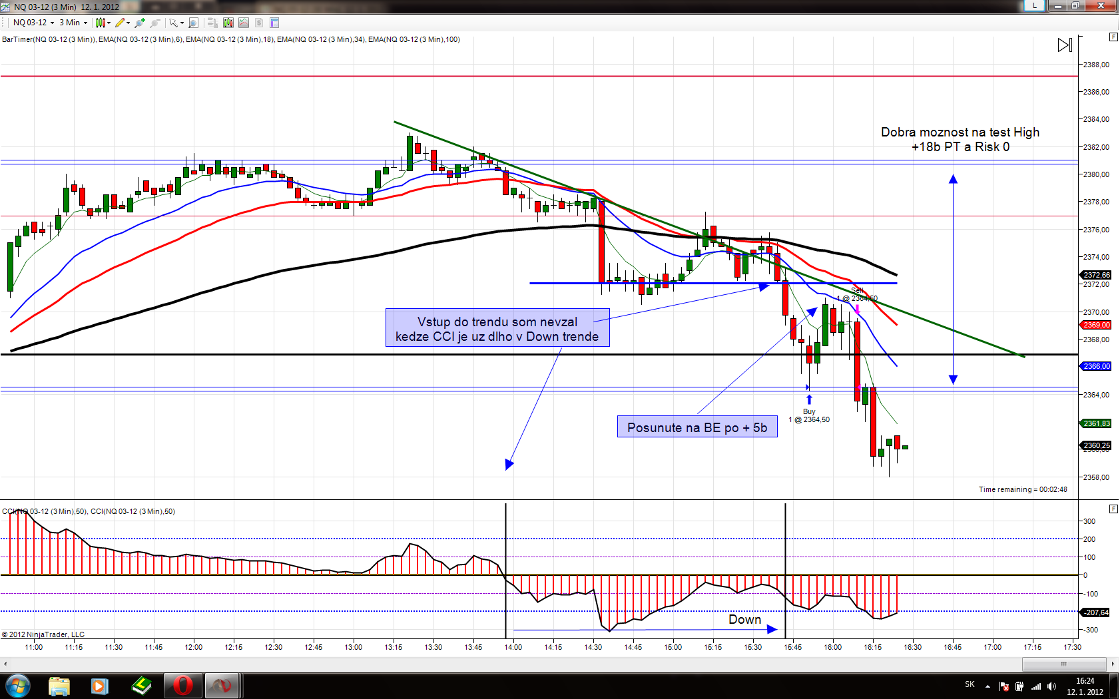Open the Action Center flag icon
The height and width of the screenshot is (699, 1120).
1003,686
